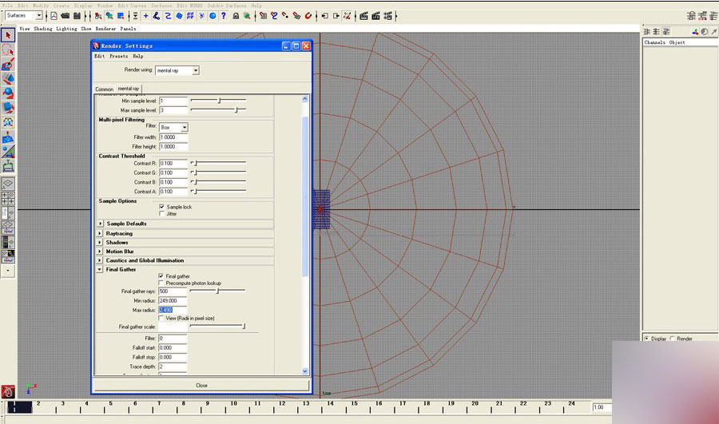Screen dimensions: 719x424
Task: Select the arrow Select tool
Action: tap(8, 35)
